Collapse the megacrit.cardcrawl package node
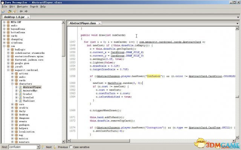Image resolution: width=241 pixels, height=150 pixels. (x=8, y=70)
